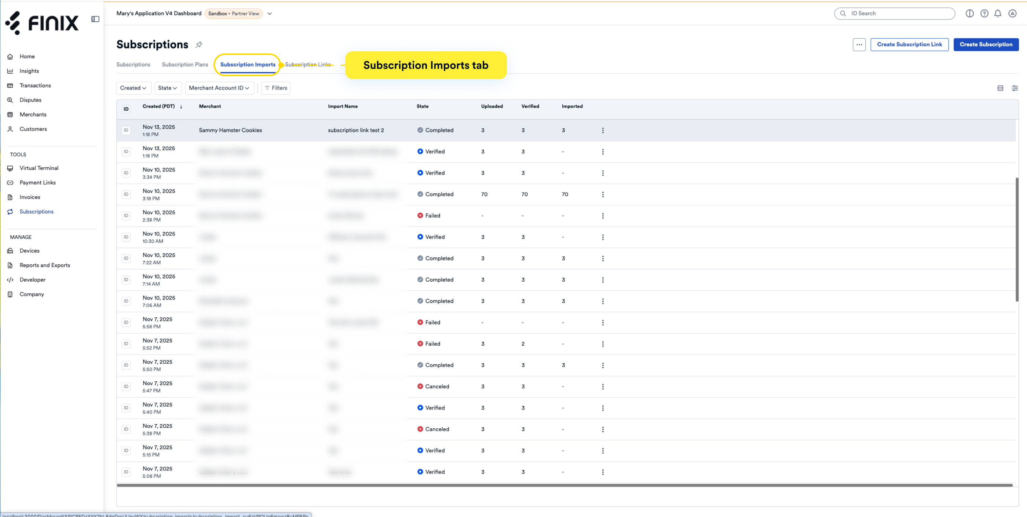The image size is (1027, 517).
Task: Click the horizontal table scrollbar
Action: click(x=564, y=485)
